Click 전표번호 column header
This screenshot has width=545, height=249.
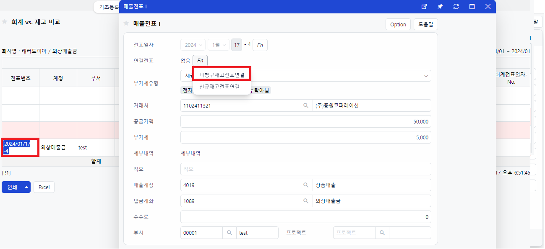point(21,78)
